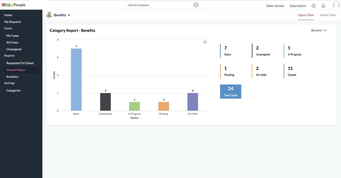The width and height of the screenshot is (341, 178).
Task: Open My Cases in sidebar
Action: click(13, 36)
